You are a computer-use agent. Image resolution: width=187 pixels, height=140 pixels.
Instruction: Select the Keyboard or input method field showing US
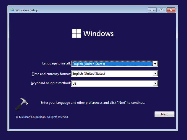tap(112, 83)
